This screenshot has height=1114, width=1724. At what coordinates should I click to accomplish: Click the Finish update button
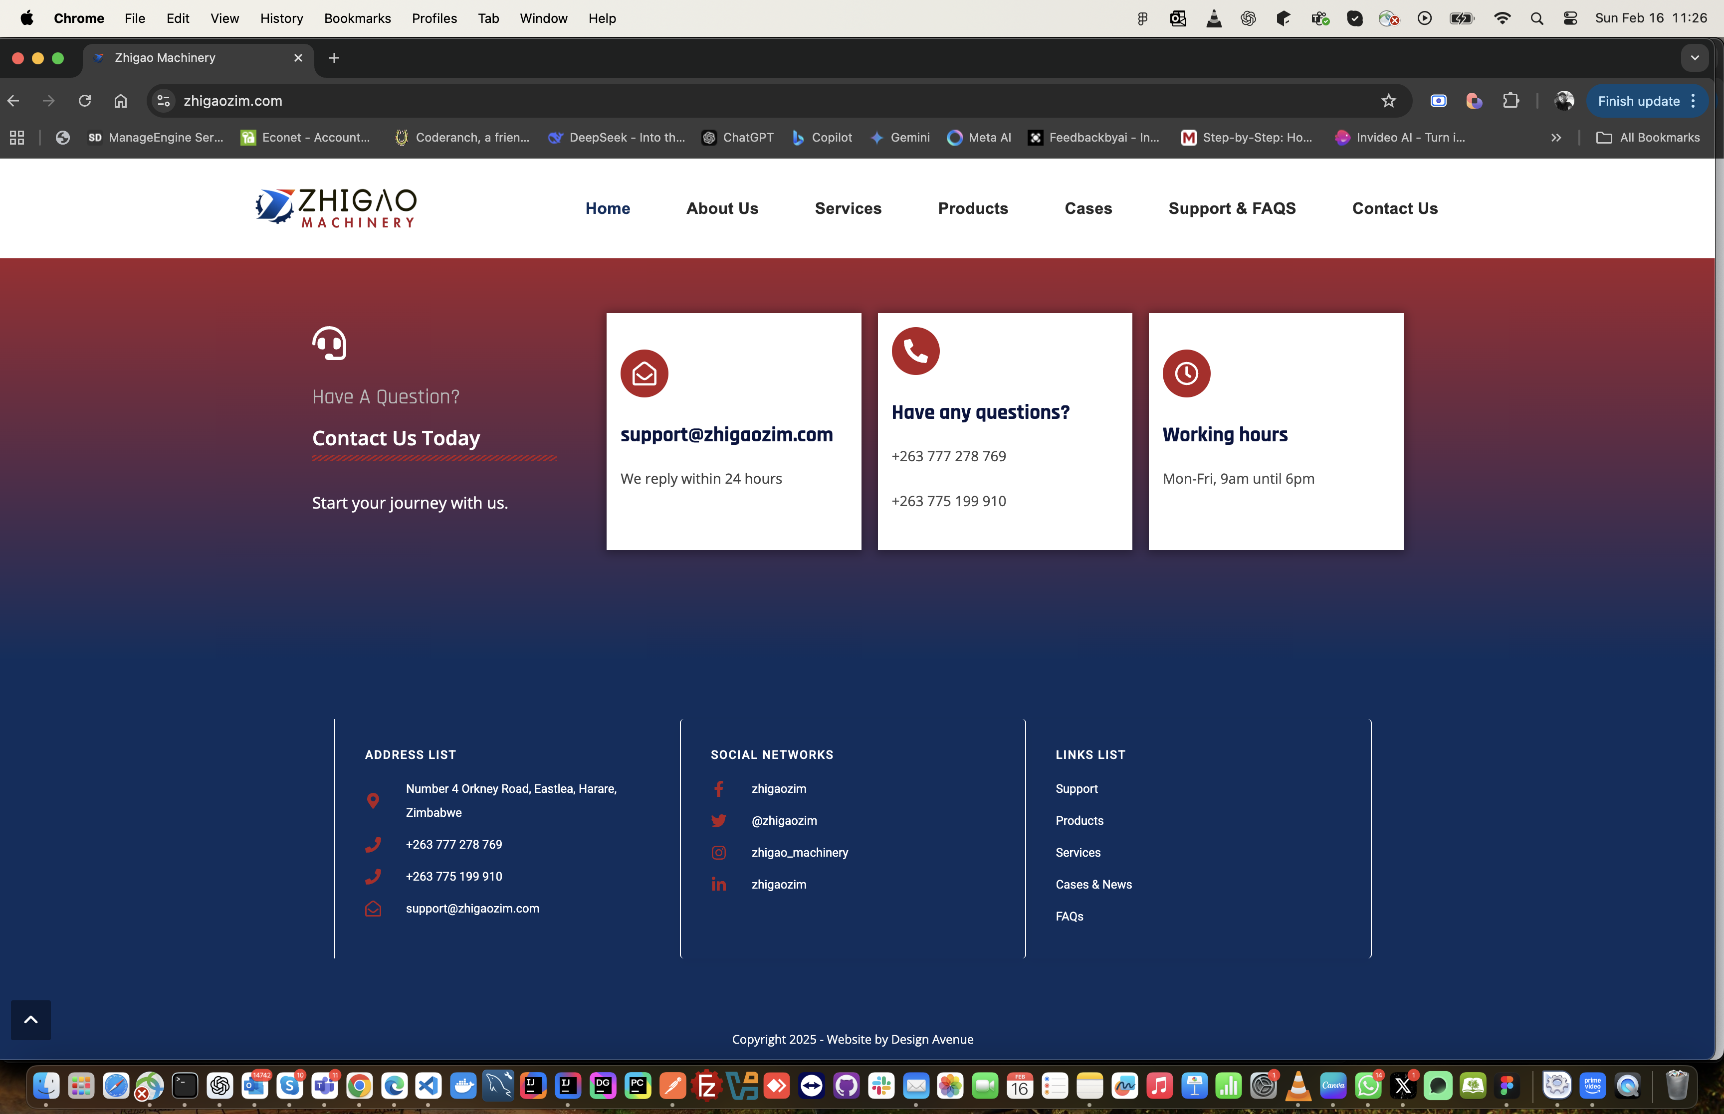[x=1638, y=101]
